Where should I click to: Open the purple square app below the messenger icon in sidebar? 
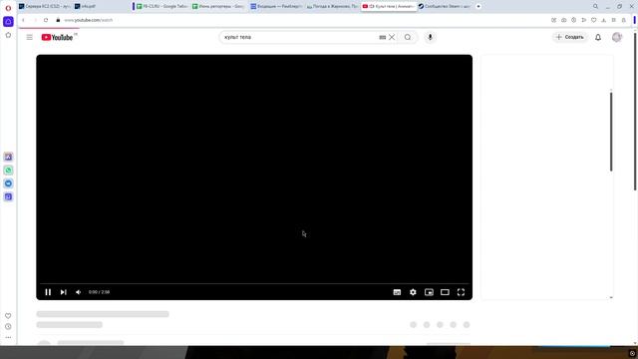pyautogui.click(x=8, y=197)
